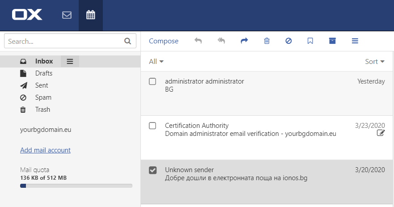Viewport: 394px width, 207px height.
Task: Select the yourbgdomain.eu account entry
Action: [x=46, y=130]
